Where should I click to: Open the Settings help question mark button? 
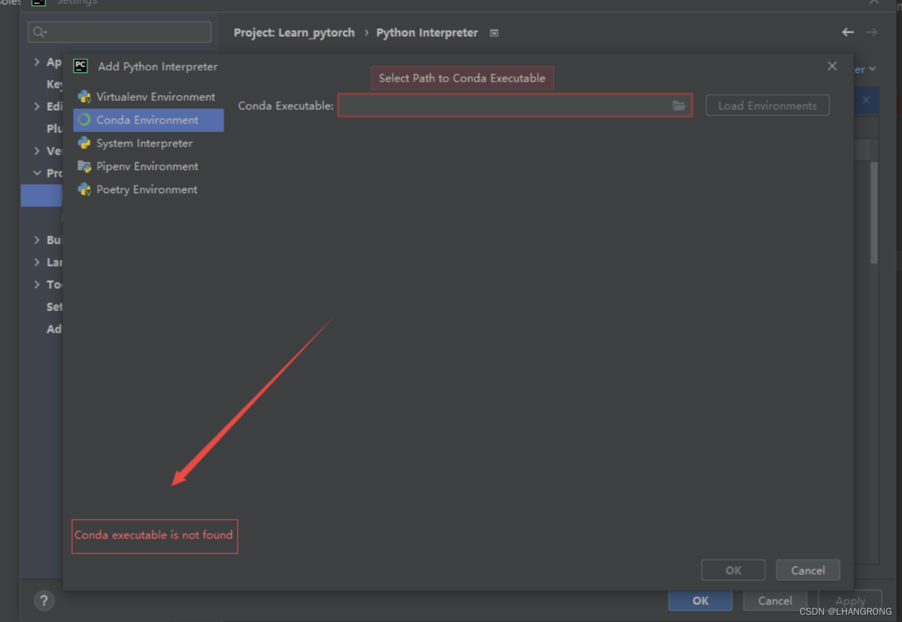pos(44,601)
